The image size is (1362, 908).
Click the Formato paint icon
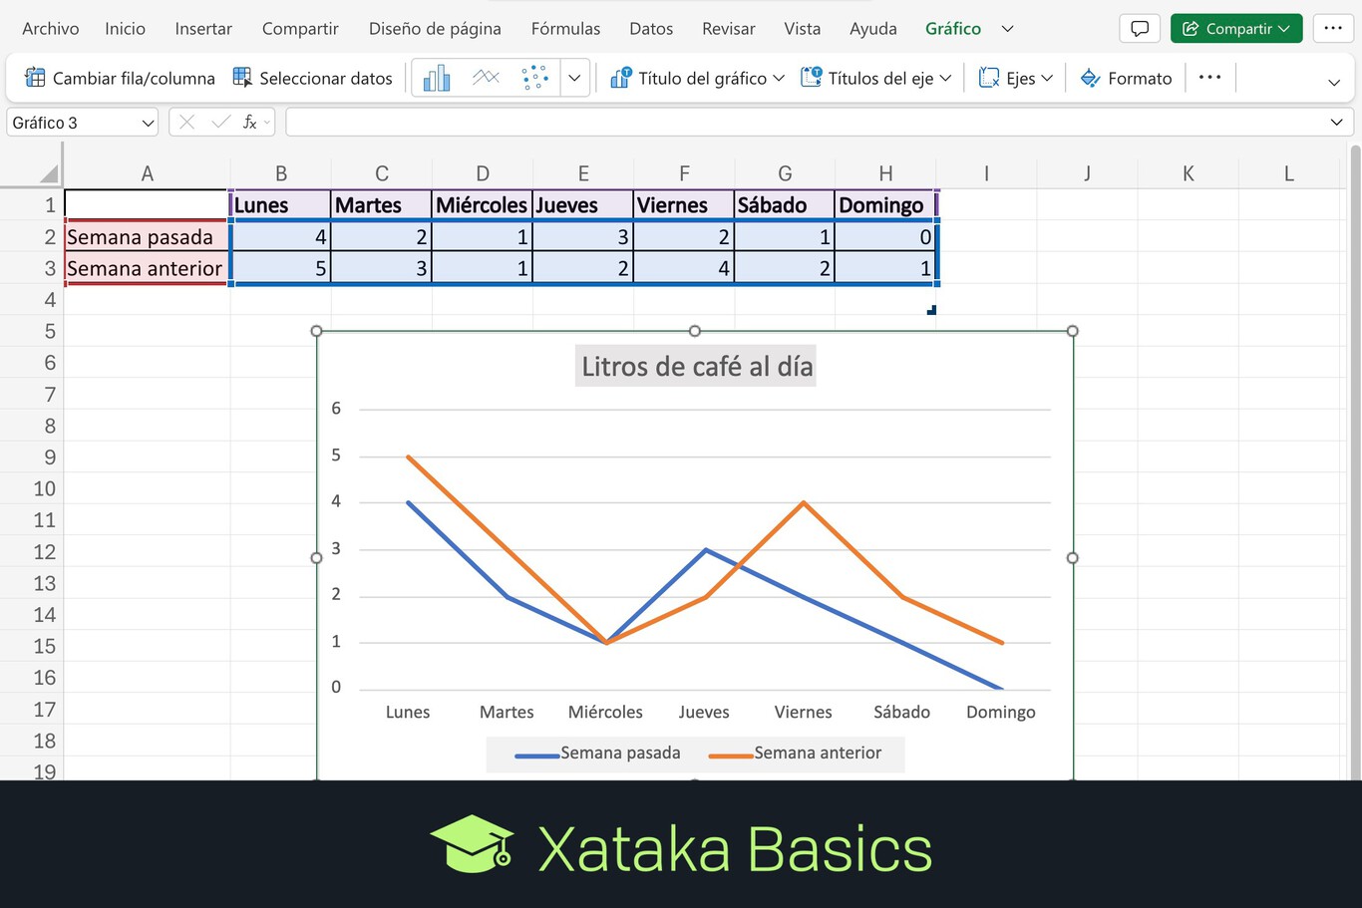coord(1090,78)
